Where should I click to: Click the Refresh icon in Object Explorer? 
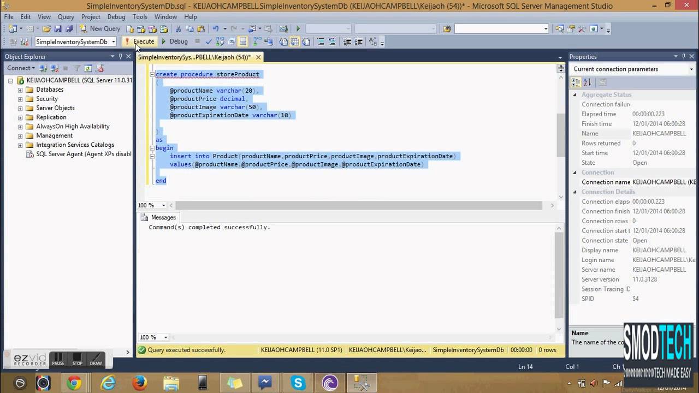tap(88, 68)
